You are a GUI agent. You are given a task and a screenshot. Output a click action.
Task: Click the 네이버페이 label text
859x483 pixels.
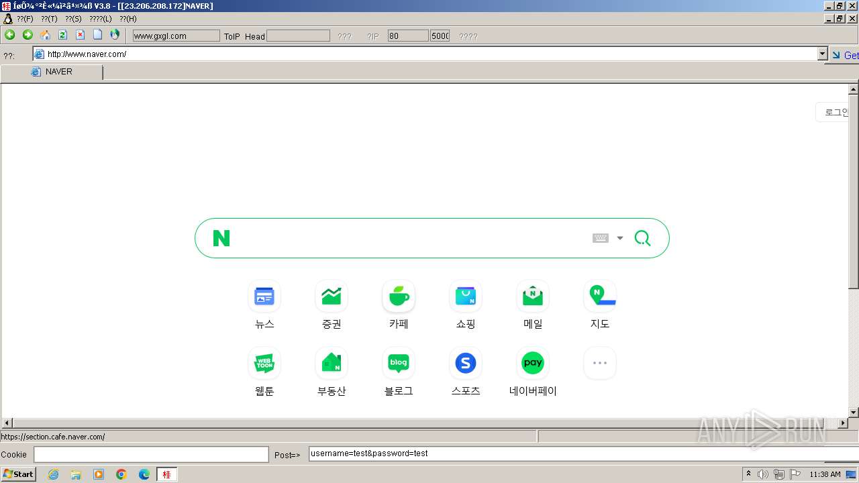533,391
